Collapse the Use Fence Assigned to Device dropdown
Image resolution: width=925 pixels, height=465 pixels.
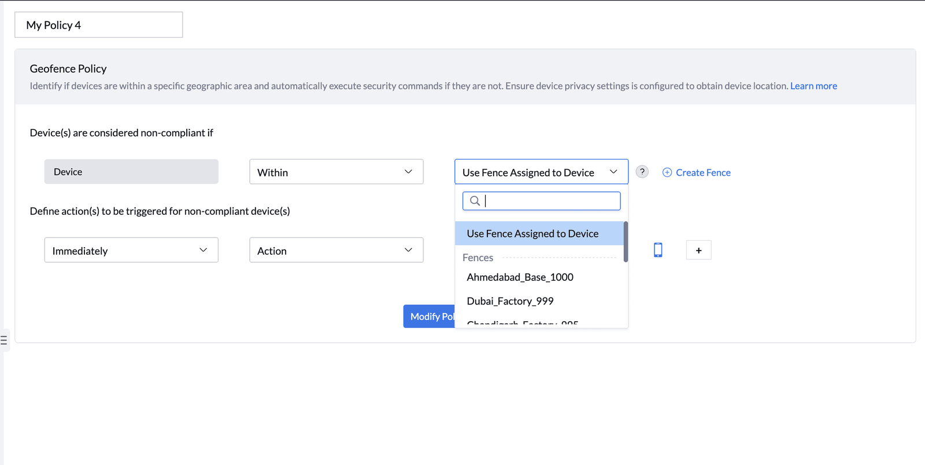click(541, 172)
